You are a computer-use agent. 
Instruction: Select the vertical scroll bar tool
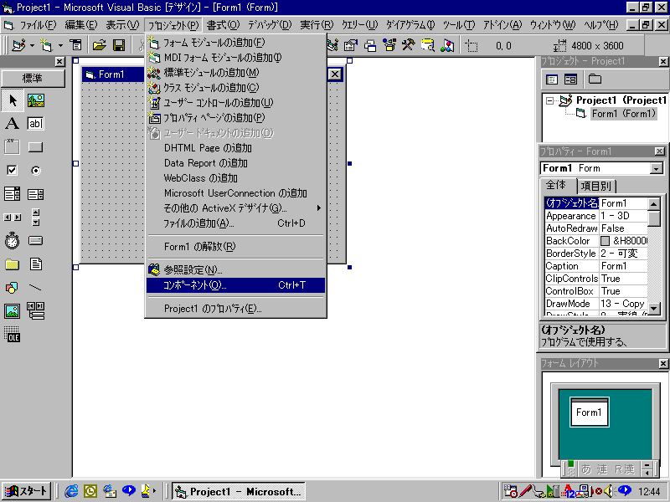click(x=36, y=218)
